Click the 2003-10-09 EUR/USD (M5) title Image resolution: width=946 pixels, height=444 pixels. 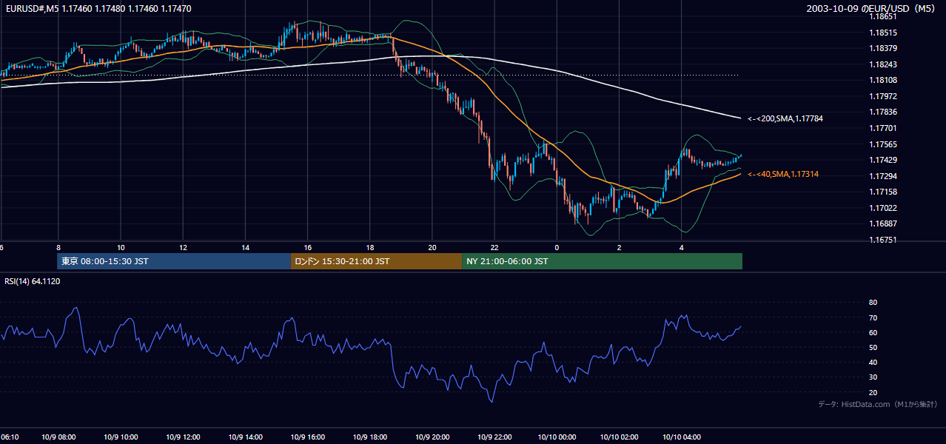coord(872,8)
